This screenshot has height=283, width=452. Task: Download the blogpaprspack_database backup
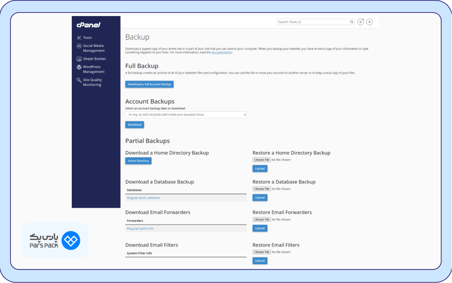click(x=143, y=198)
